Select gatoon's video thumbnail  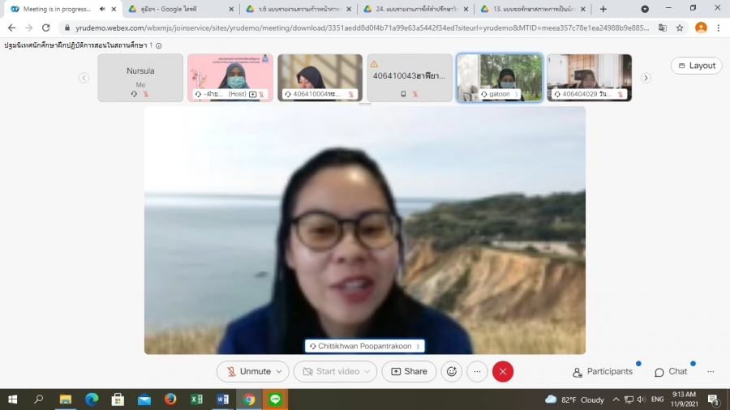click(x=500, y=78)
